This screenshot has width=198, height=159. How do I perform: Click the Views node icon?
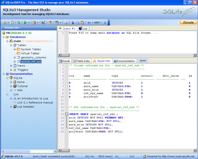click(x=15, y=66)
